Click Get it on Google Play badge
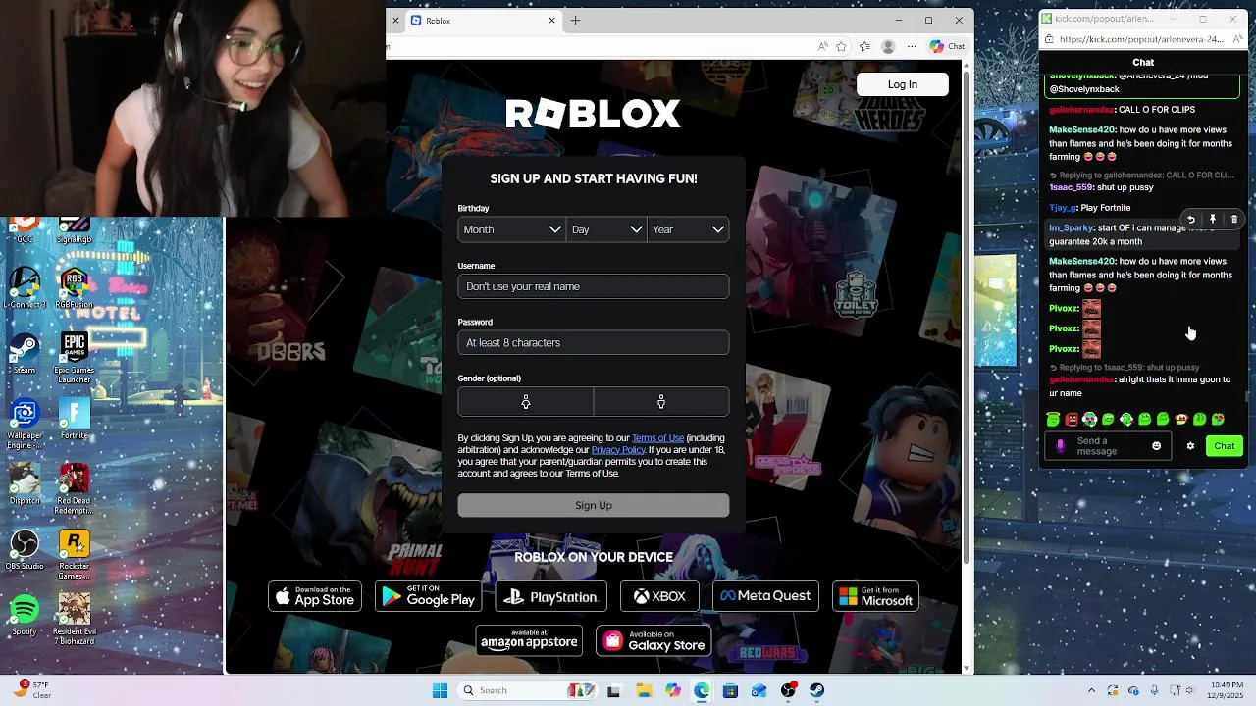The height and width of the screenshot is (706, 1256). pyautogui.click(x=429, y=596)
